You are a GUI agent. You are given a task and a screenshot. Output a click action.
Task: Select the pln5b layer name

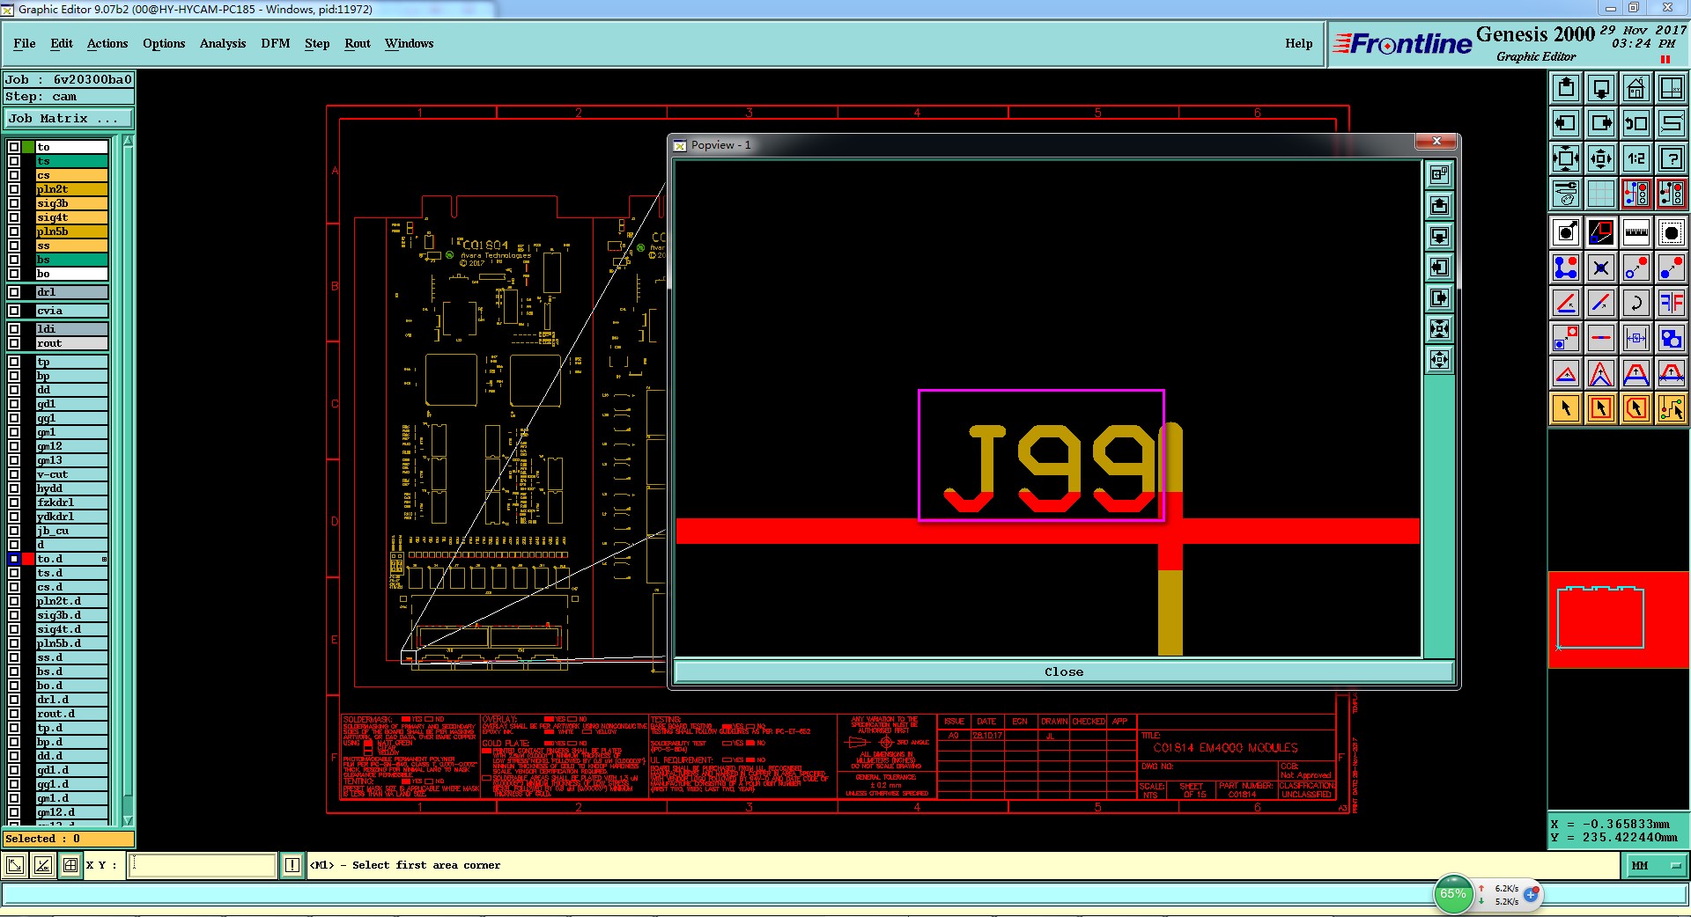click(x=72, y=231)
